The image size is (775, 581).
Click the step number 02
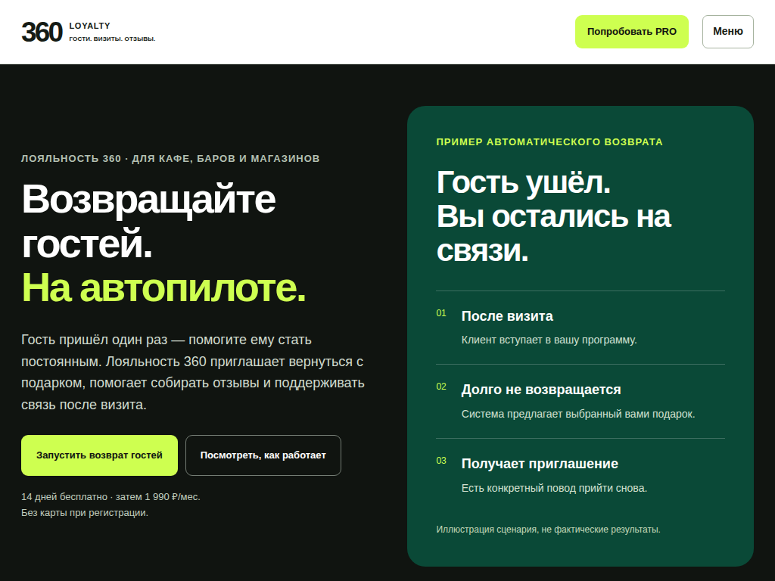(441, 387)
